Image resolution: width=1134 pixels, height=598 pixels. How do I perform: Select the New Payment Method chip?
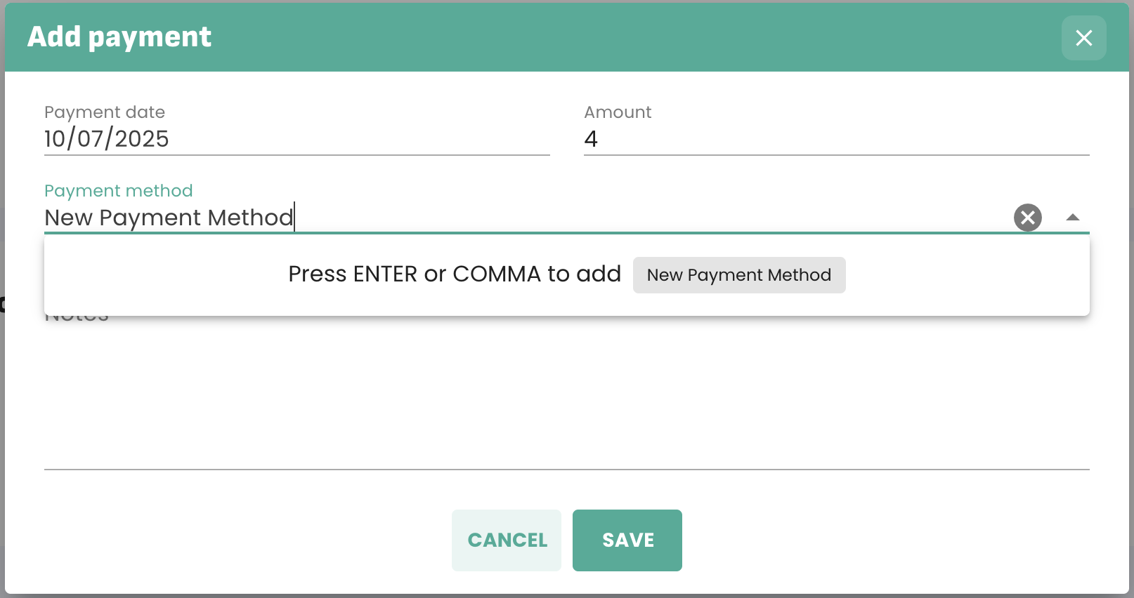click(738, 275)
